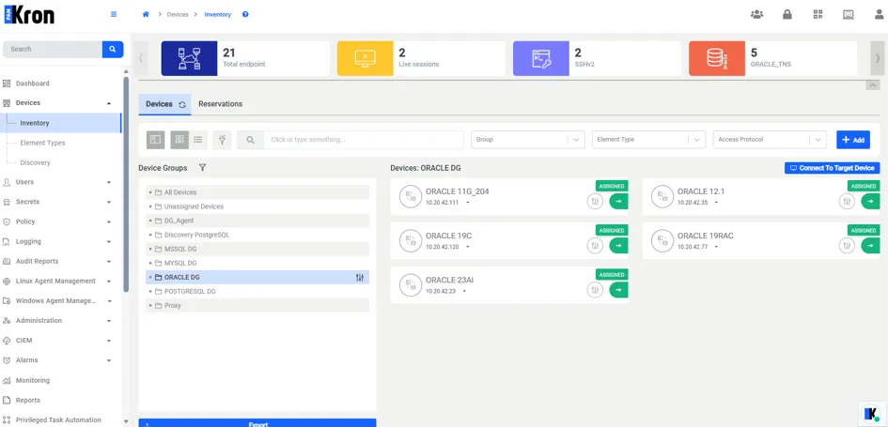Open the Group dropdown
The image size is (888, 427).
(x=528, y=140)
